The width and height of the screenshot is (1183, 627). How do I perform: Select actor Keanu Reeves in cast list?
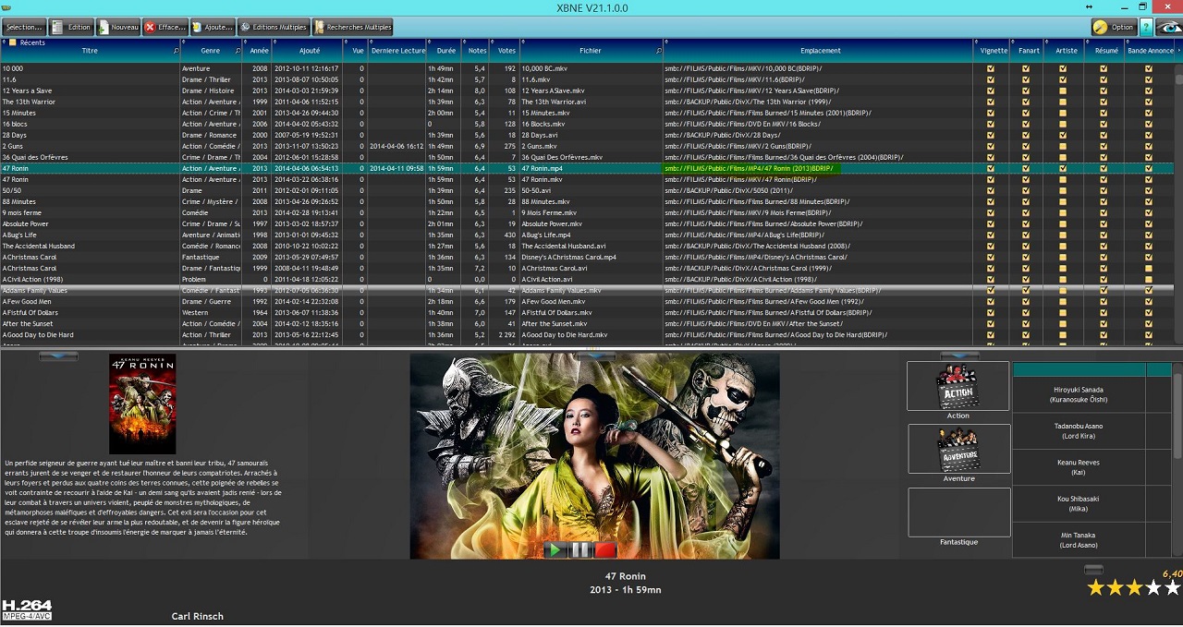coord(1079,466)
